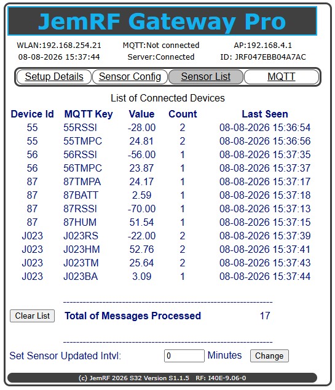This screenshot has width=335, height=390.
Task: Click the J023TM MQTT key cell
Action: (x=81, y=263)
